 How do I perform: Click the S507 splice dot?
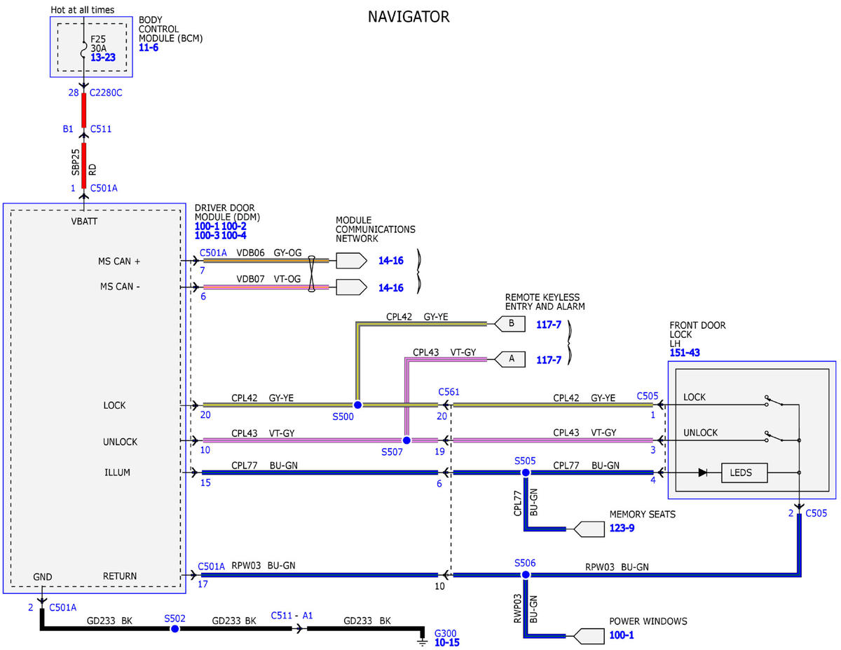tap(406, 440)
